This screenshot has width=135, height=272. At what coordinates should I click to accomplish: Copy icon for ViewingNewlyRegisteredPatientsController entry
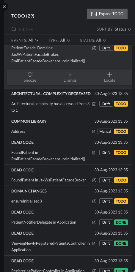(x=94, y=243)
